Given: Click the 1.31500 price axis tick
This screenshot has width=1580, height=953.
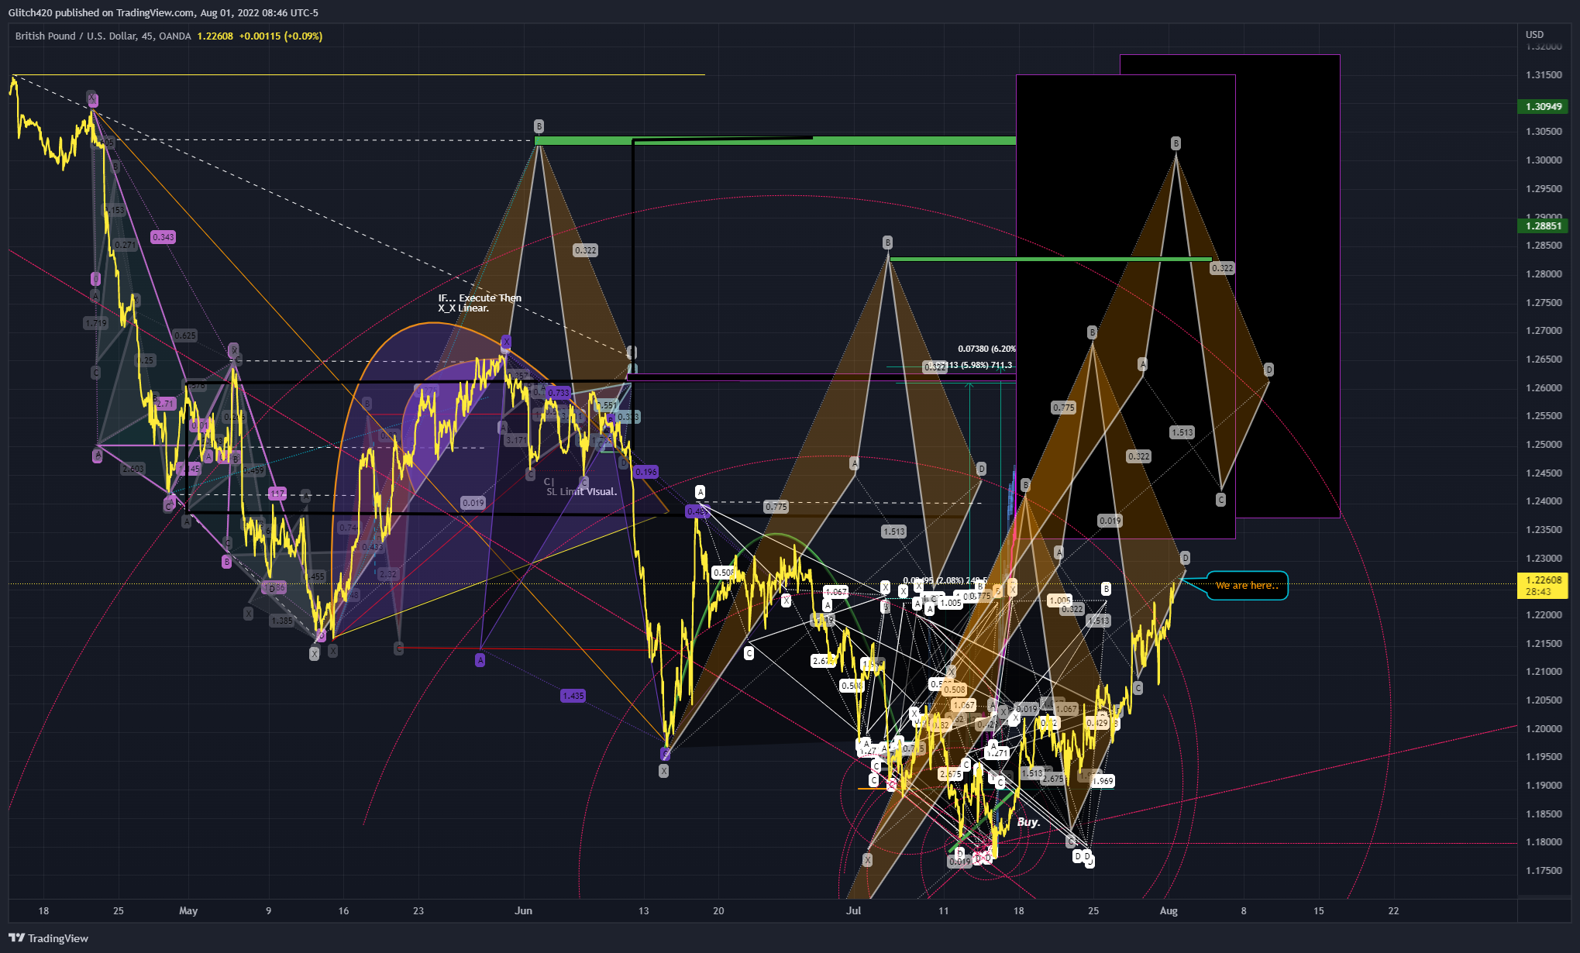Looking at the screenshot, I should point(1543,75).
